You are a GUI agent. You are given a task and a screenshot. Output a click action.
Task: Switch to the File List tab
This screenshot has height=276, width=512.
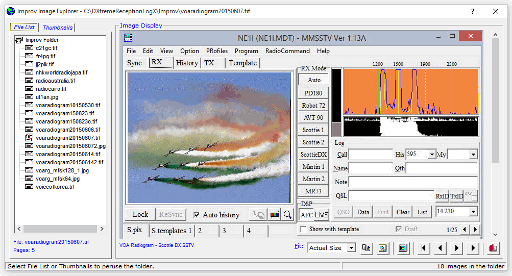(x=24, y=27)
